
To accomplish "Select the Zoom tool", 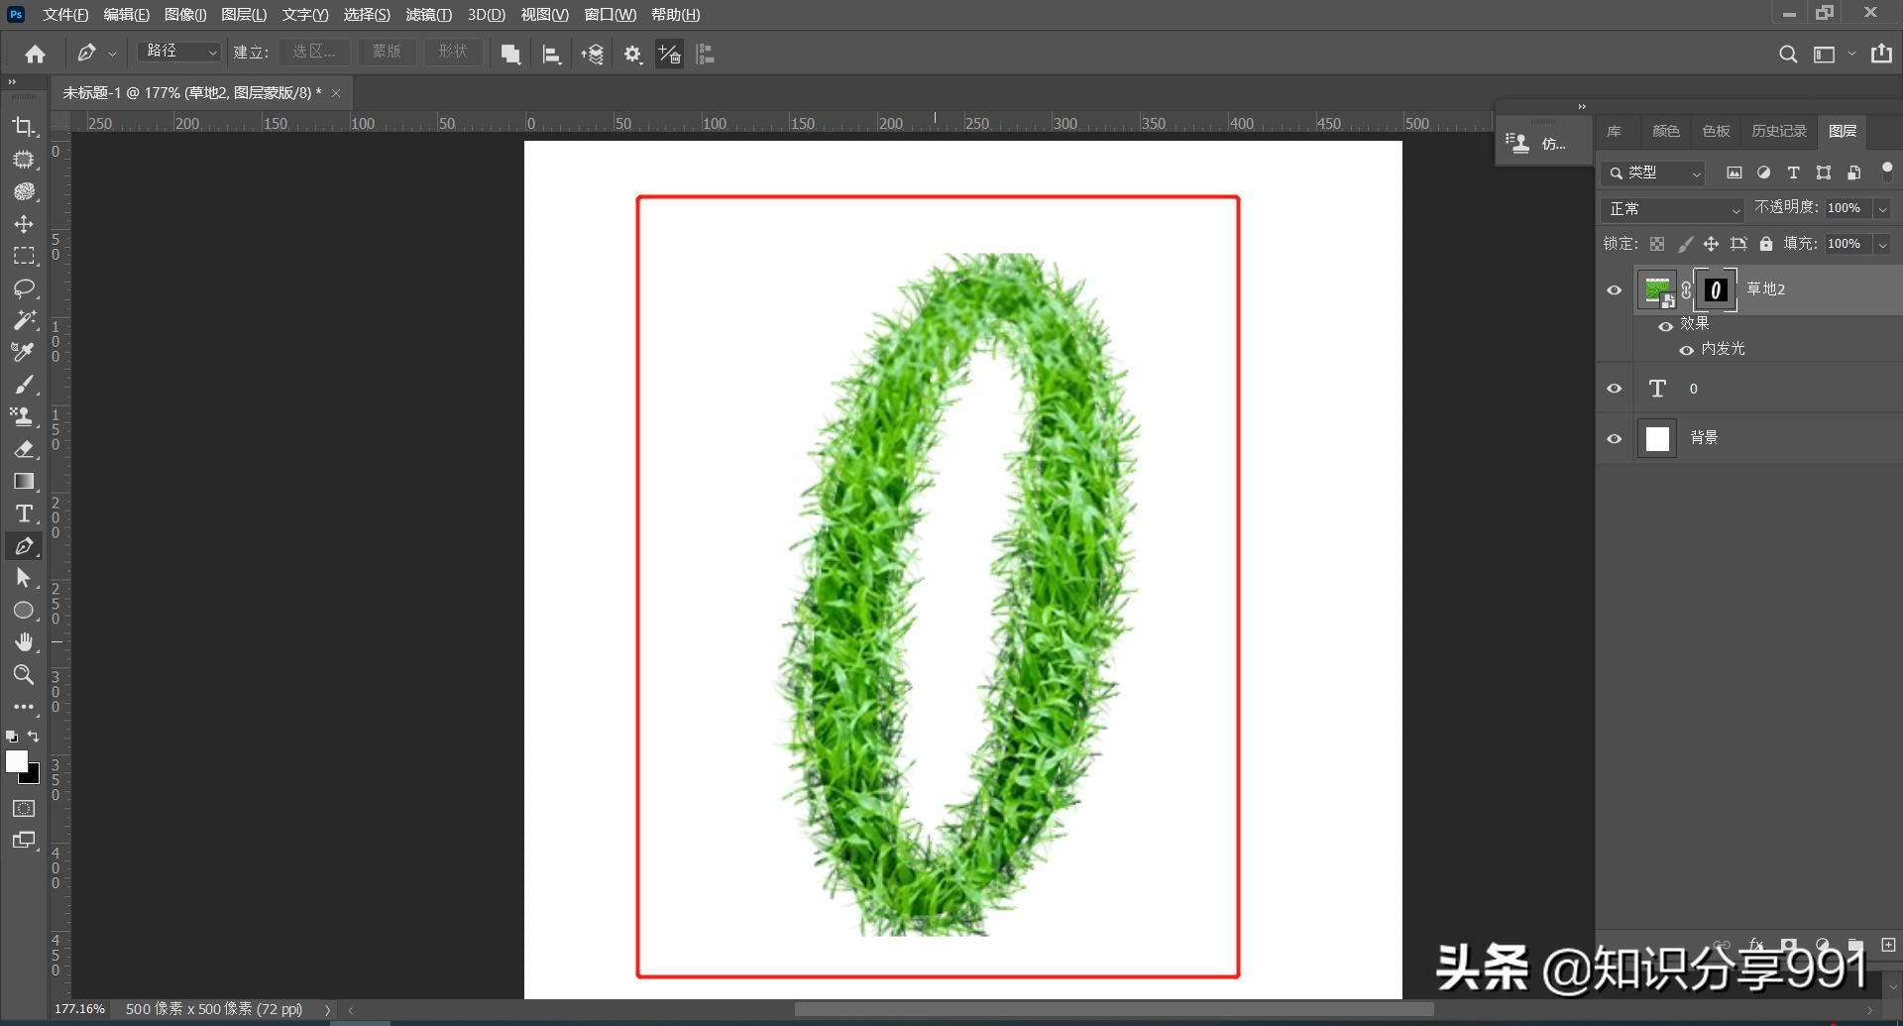I will (x=25, y=675).
